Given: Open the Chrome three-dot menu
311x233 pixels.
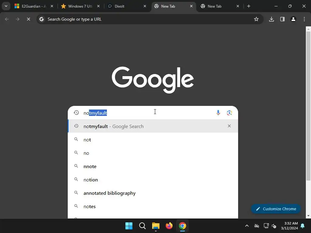Looking at the screenshot, I should [x=304, y=19].
